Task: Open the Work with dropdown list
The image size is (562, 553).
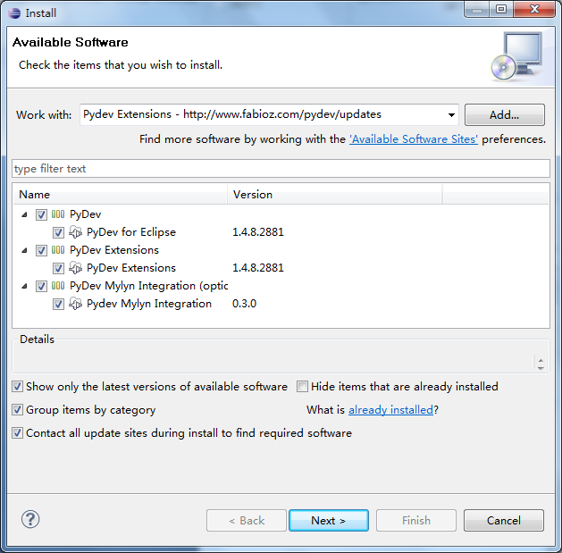Action: coord(450,114)
